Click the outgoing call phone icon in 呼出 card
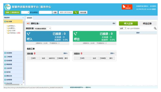The image size is (161, 92). 76,34
